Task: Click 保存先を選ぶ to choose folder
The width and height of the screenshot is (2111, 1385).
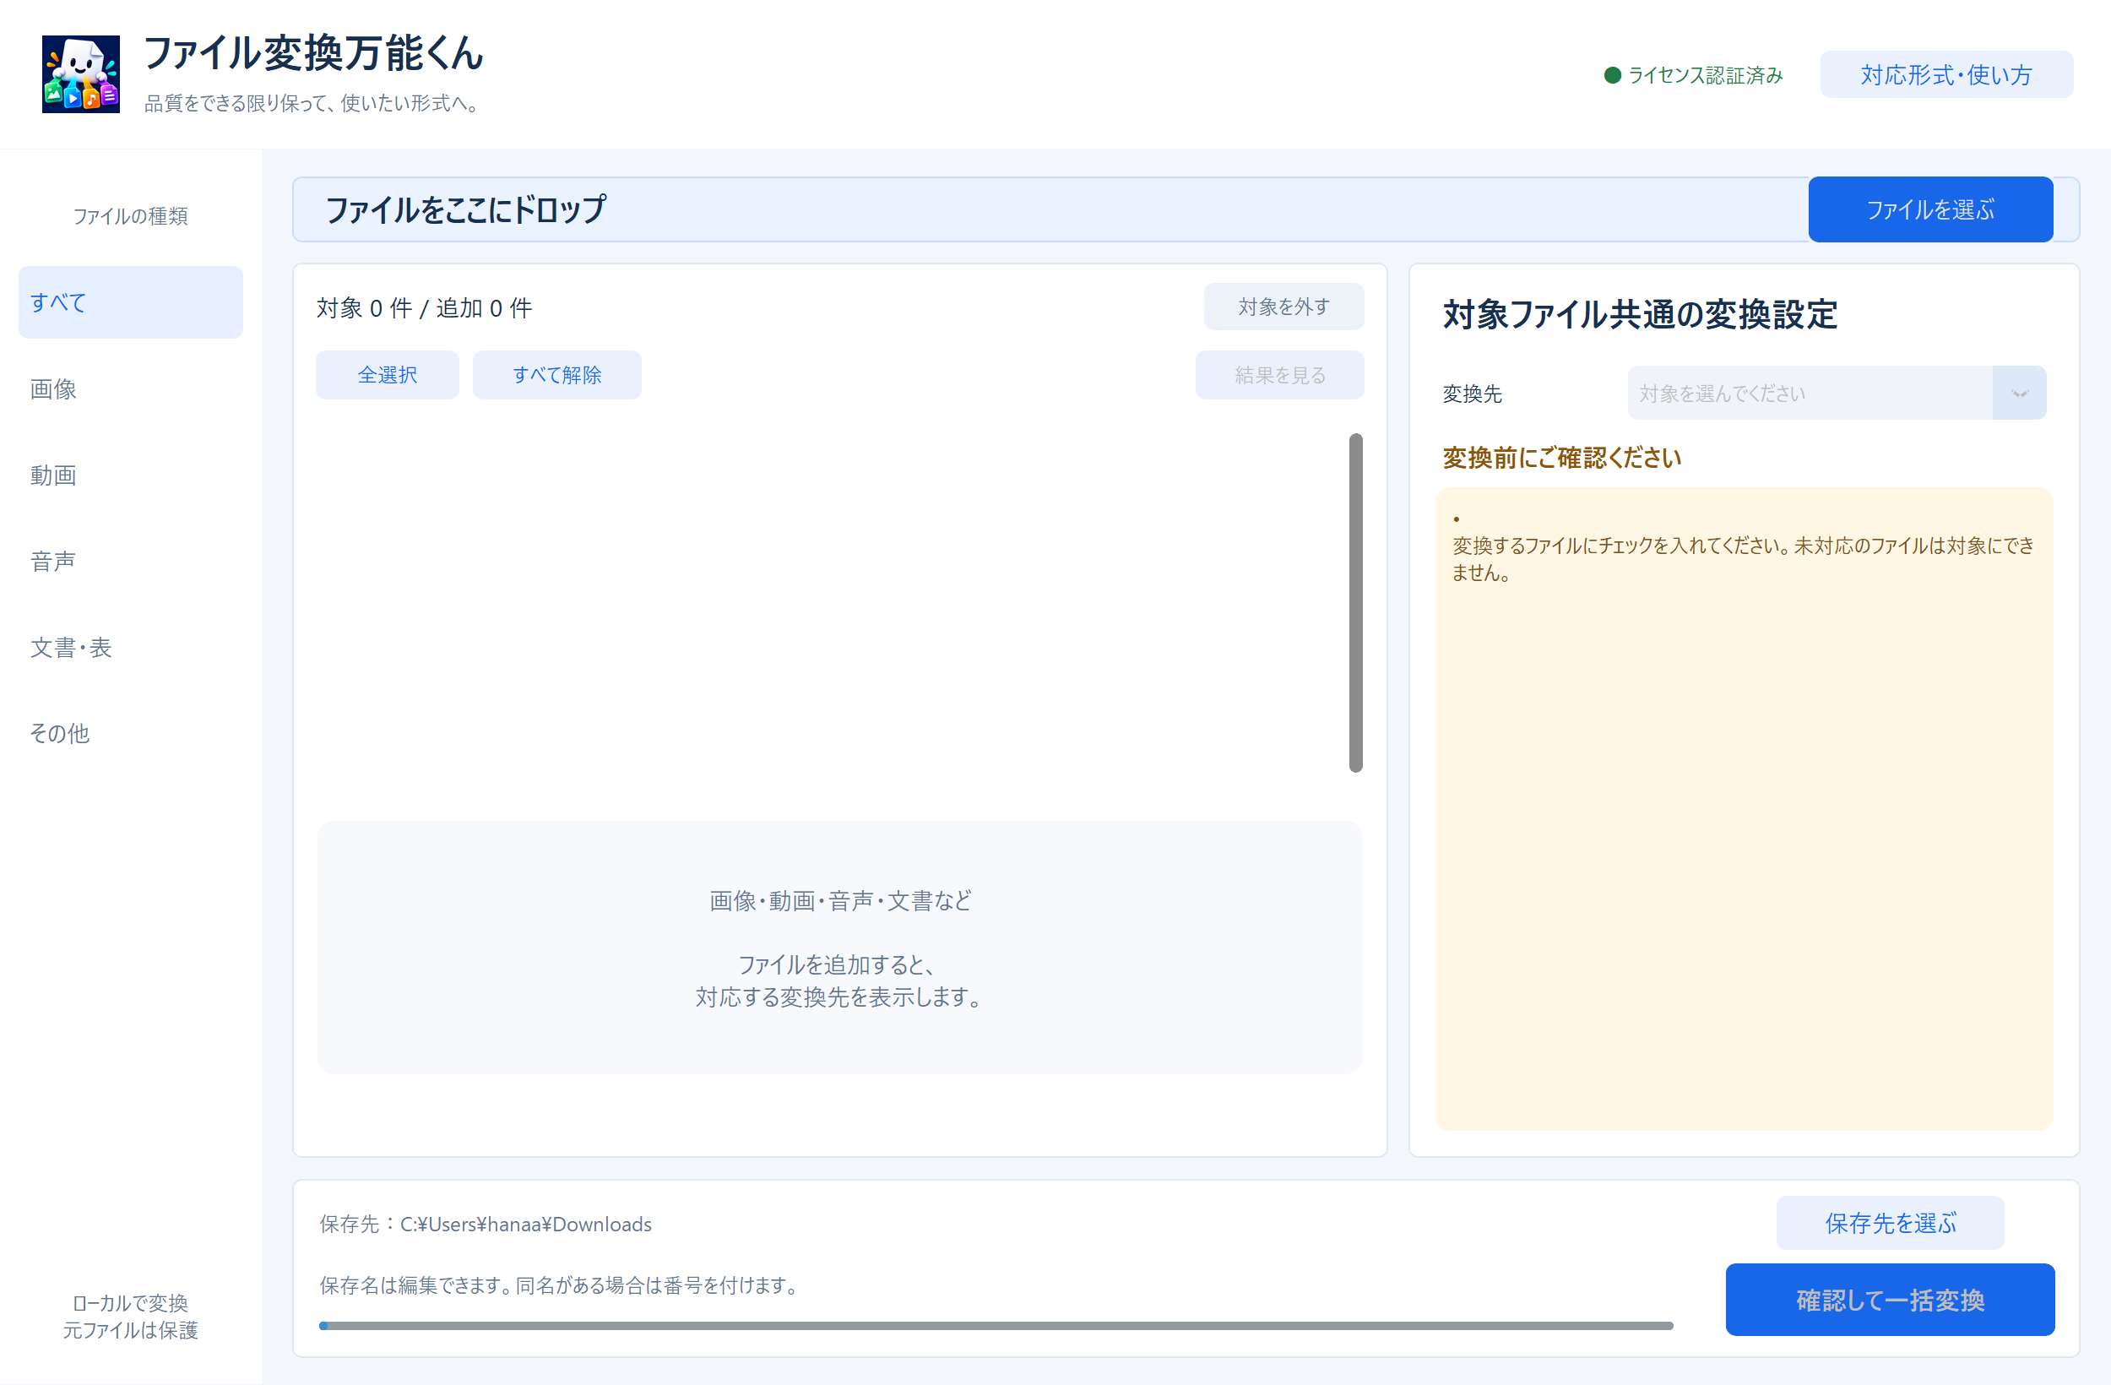Action: click(1890, 1223)
